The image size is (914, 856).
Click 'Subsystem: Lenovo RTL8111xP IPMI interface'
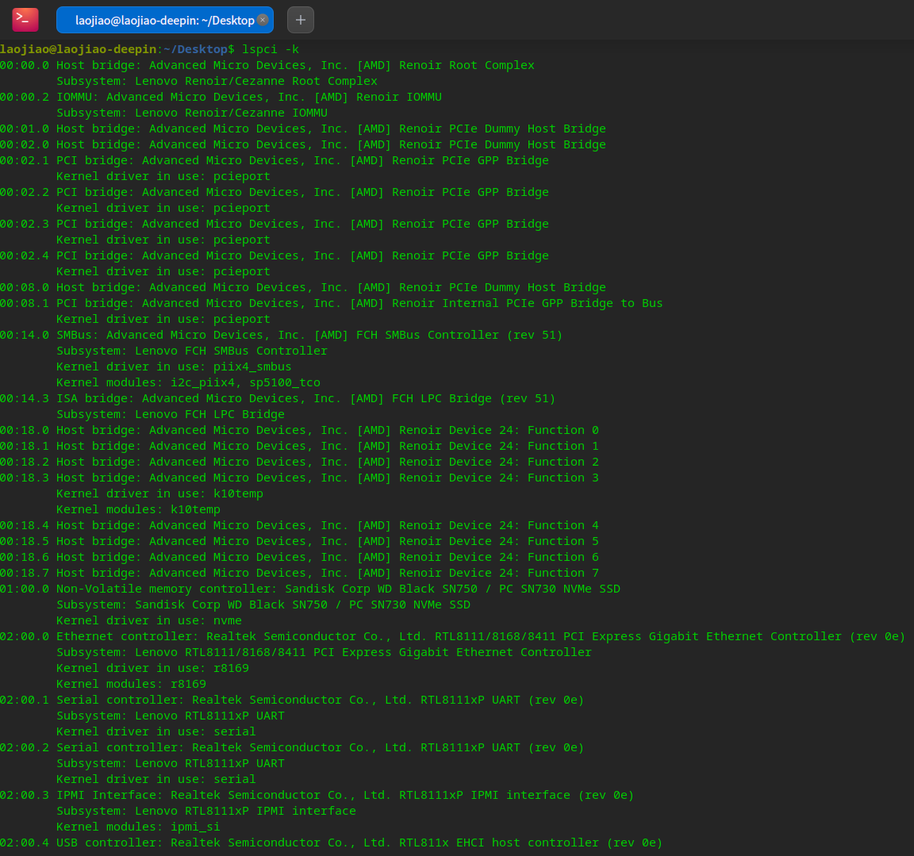tap(205, 811)
